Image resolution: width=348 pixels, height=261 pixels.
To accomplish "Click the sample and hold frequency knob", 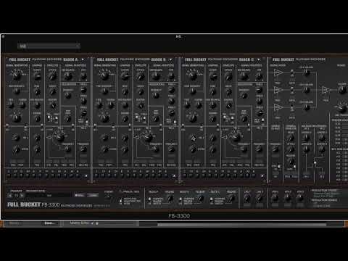I will (x=275, y=149).
